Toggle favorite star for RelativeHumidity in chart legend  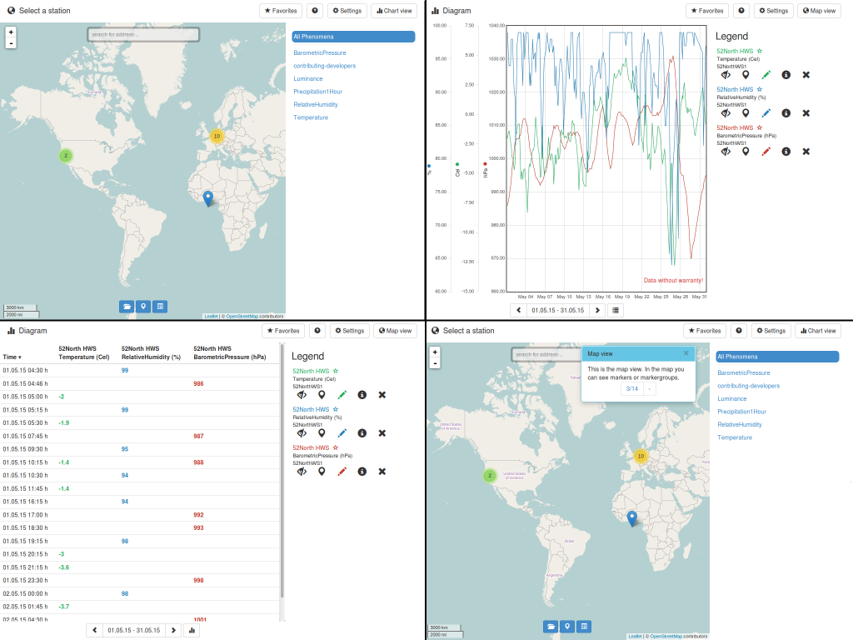pyautogui.click(x=760, y=89)
